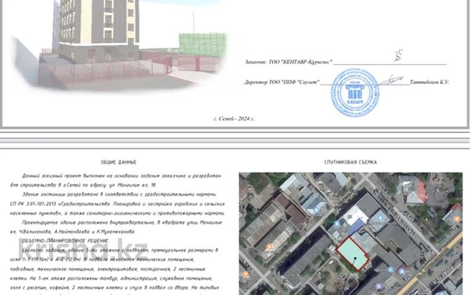
Task: Click line 'населенных пунктов», а также санитарно-гигиеническими'
Action: point(118,213)
